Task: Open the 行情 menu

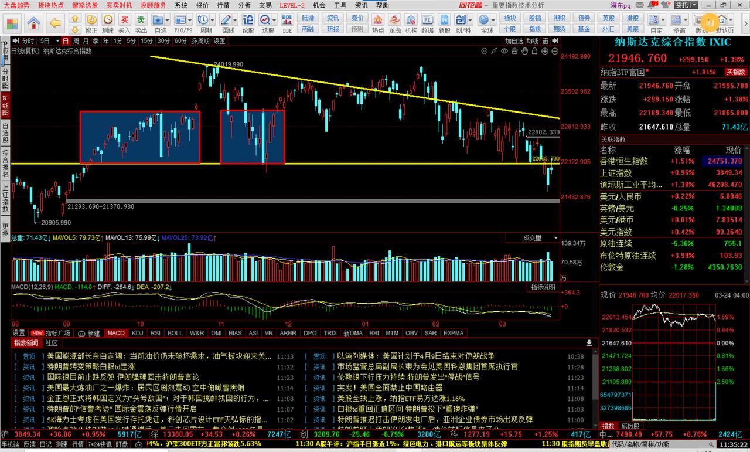Action: [x=223, y=5]
